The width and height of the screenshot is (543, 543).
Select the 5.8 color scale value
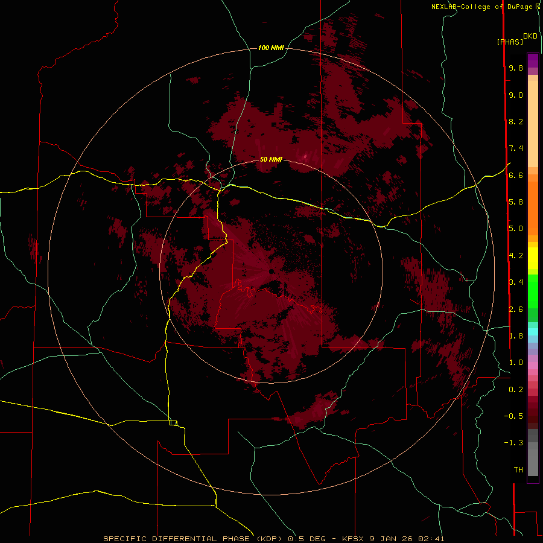(516, 202)
